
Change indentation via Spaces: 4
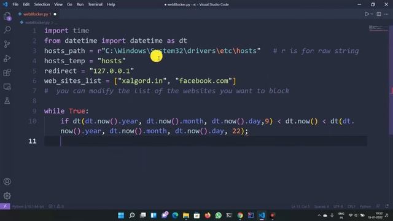coord(321,207)
